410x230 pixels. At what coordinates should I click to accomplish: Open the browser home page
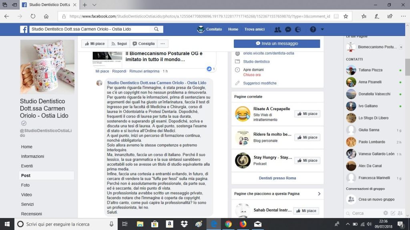46,16
